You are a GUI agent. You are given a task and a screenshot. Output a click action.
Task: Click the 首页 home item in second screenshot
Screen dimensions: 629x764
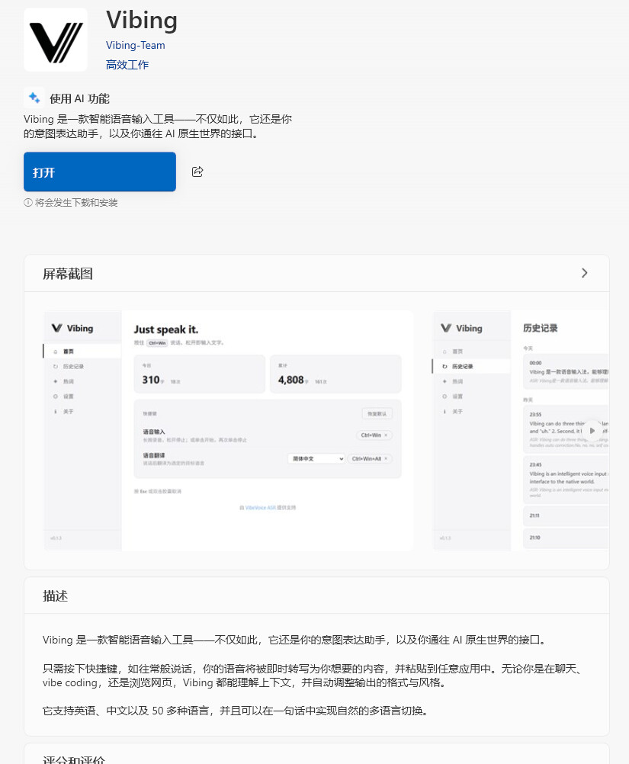(x=457, y=352)
